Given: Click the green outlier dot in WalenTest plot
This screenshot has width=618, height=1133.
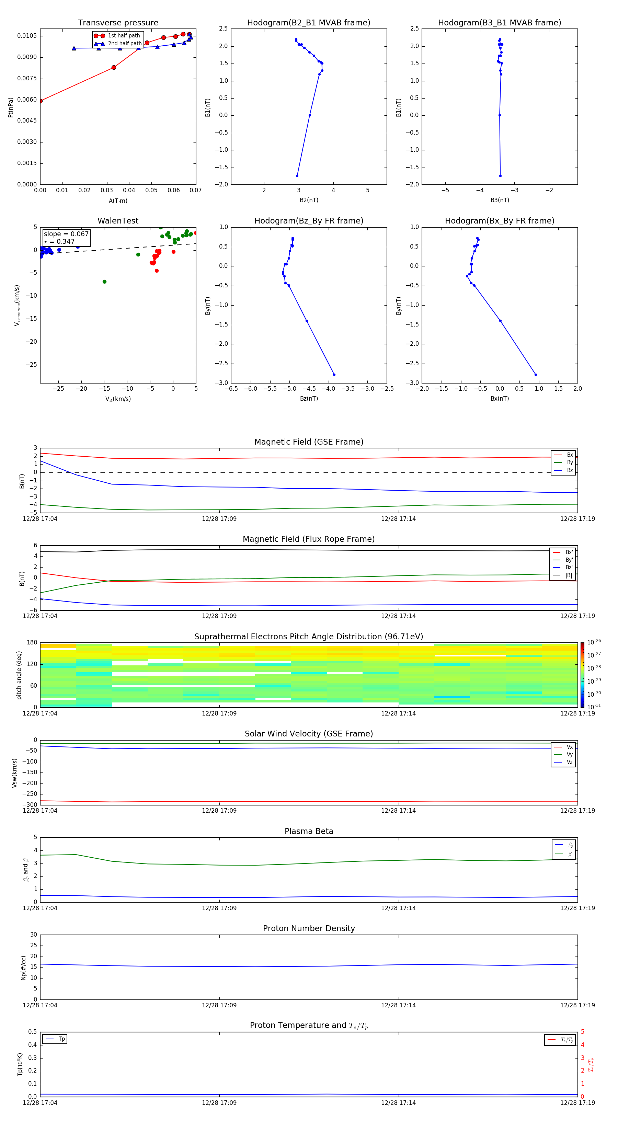Looking at the screenshot, I should click(x=104, y=282).
